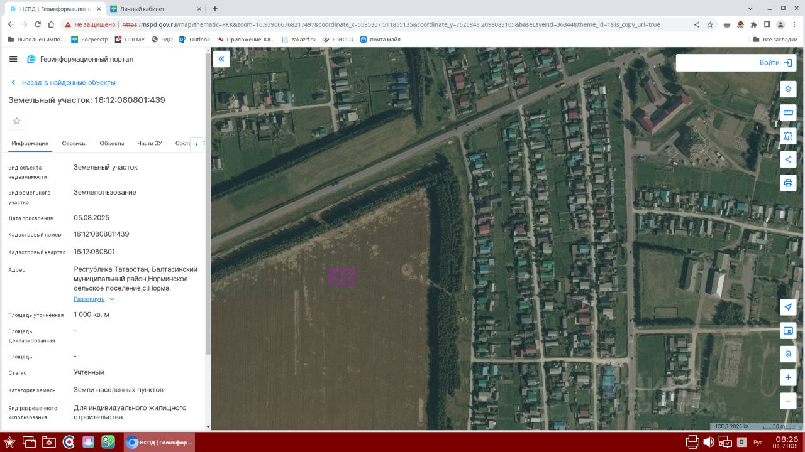Click the share icon in address bar
805x452 pixels.
coord(697,24)
